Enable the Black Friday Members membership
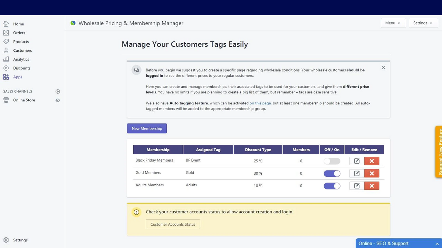 pyautogui.click(x=332, y=161)
